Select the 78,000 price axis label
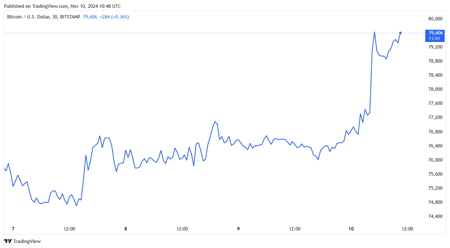 coord(435,89)
